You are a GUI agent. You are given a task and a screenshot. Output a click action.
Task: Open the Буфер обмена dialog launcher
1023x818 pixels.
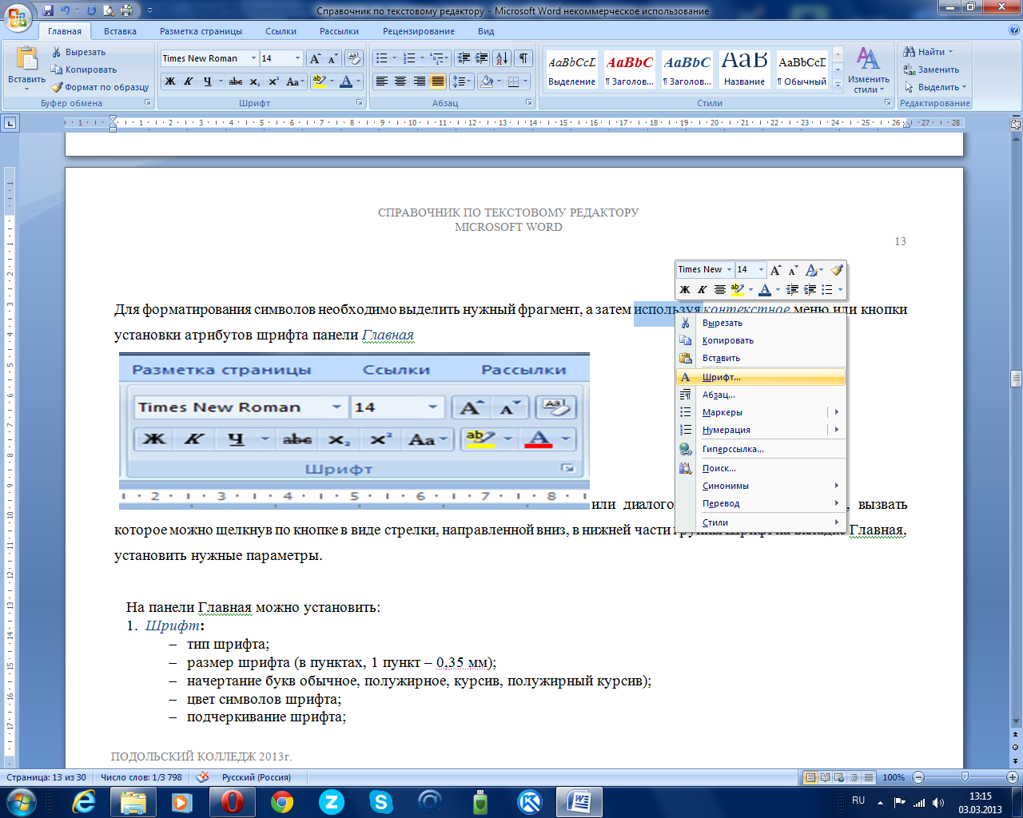[148, 103]
